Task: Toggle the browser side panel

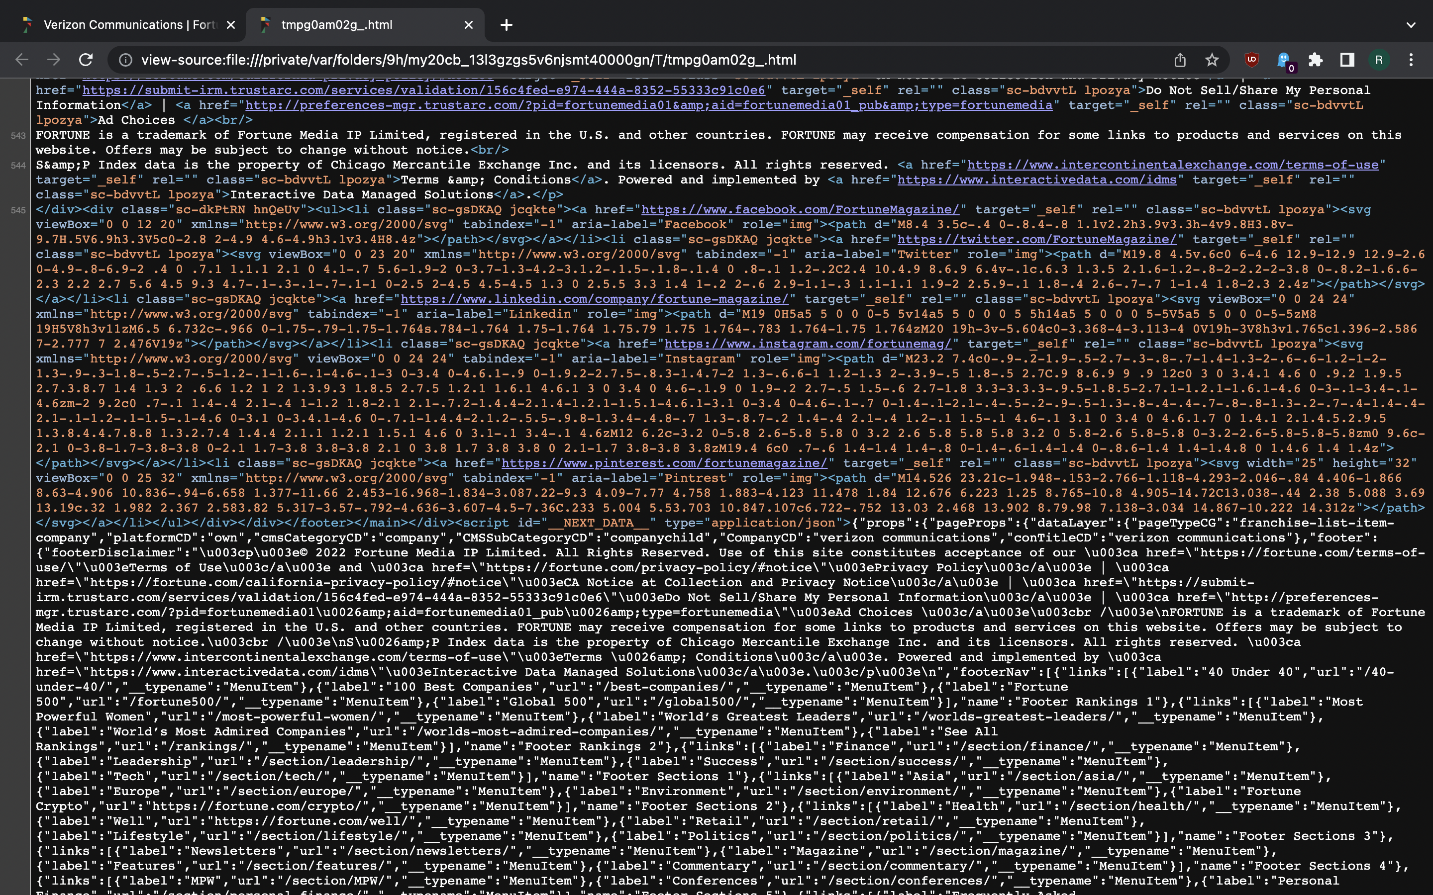Action: pos(1347,60)
